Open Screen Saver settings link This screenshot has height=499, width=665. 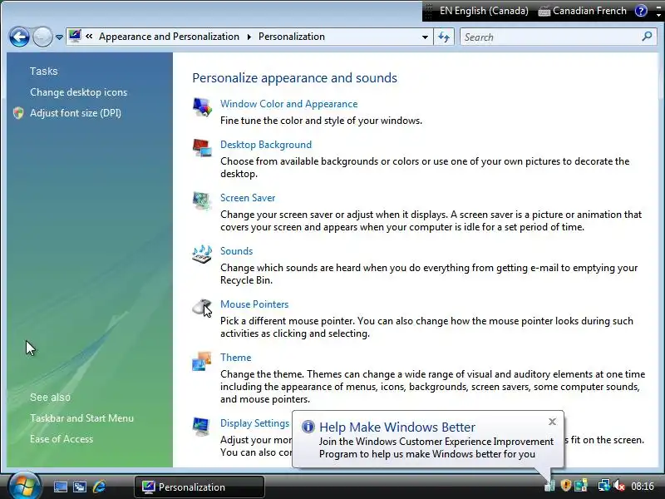248,198
